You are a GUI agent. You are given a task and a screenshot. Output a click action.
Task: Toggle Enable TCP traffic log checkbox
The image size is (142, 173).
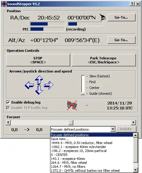pyautogui.click(x=8, y=108)
